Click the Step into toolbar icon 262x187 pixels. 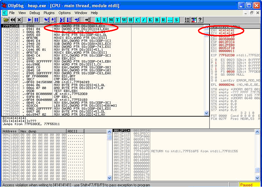47,20
